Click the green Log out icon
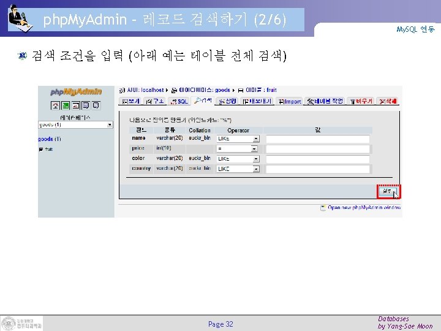441x331 pixels. (66, 105)
